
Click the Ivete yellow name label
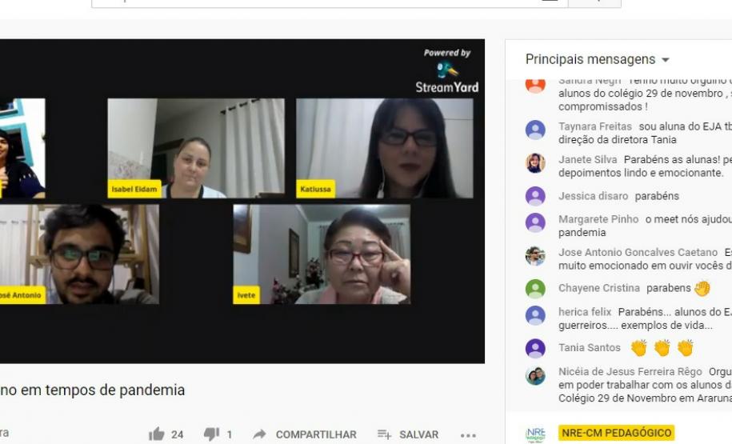pyautogui.click(x=246, y=295)
